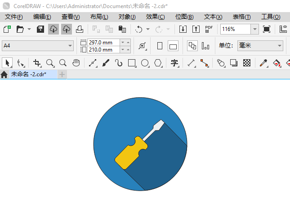Open the 效果(C) menu

pos(156,17)
